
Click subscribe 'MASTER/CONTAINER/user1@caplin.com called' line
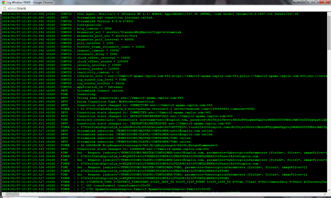point(108,131)
